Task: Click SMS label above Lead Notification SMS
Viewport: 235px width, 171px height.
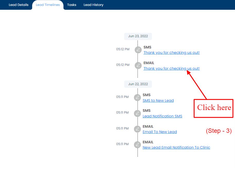Action: tap(147, 110)
